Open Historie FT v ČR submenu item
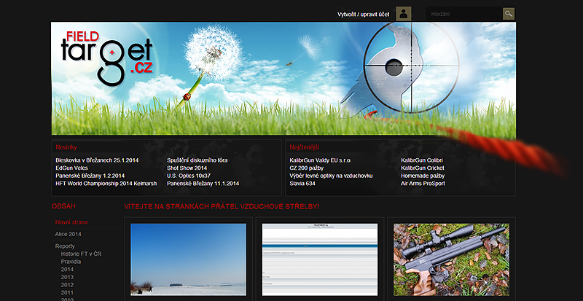This screenshot has height=301, width=583. 81,254
